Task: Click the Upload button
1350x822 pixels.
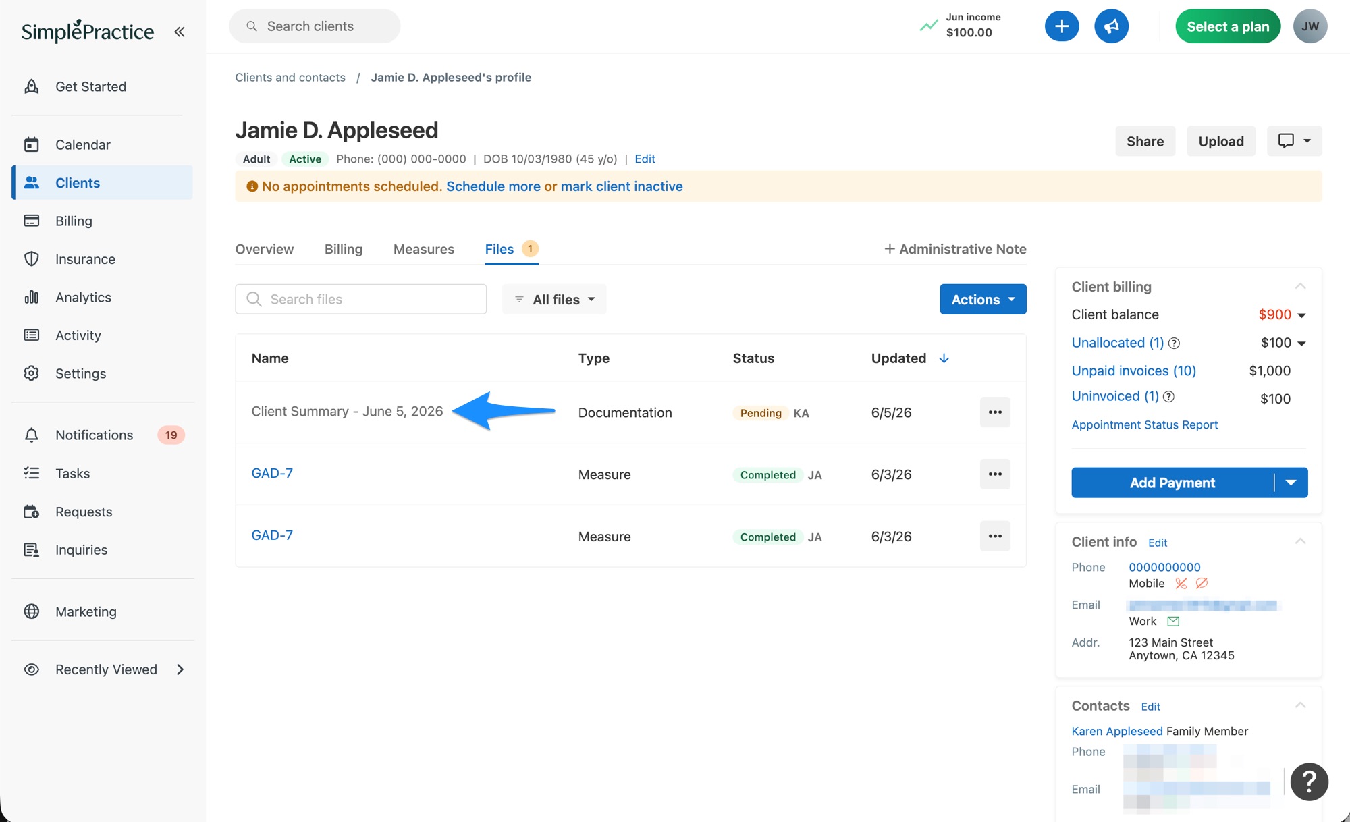Action: point(1221,141)
